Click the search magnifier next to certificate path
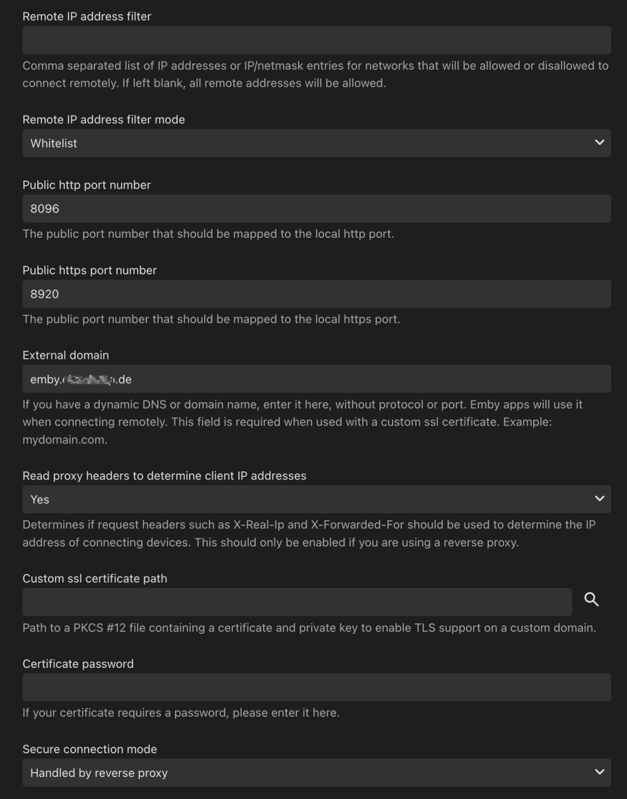This screenshot has width=627, height=799. pos(592,601)
